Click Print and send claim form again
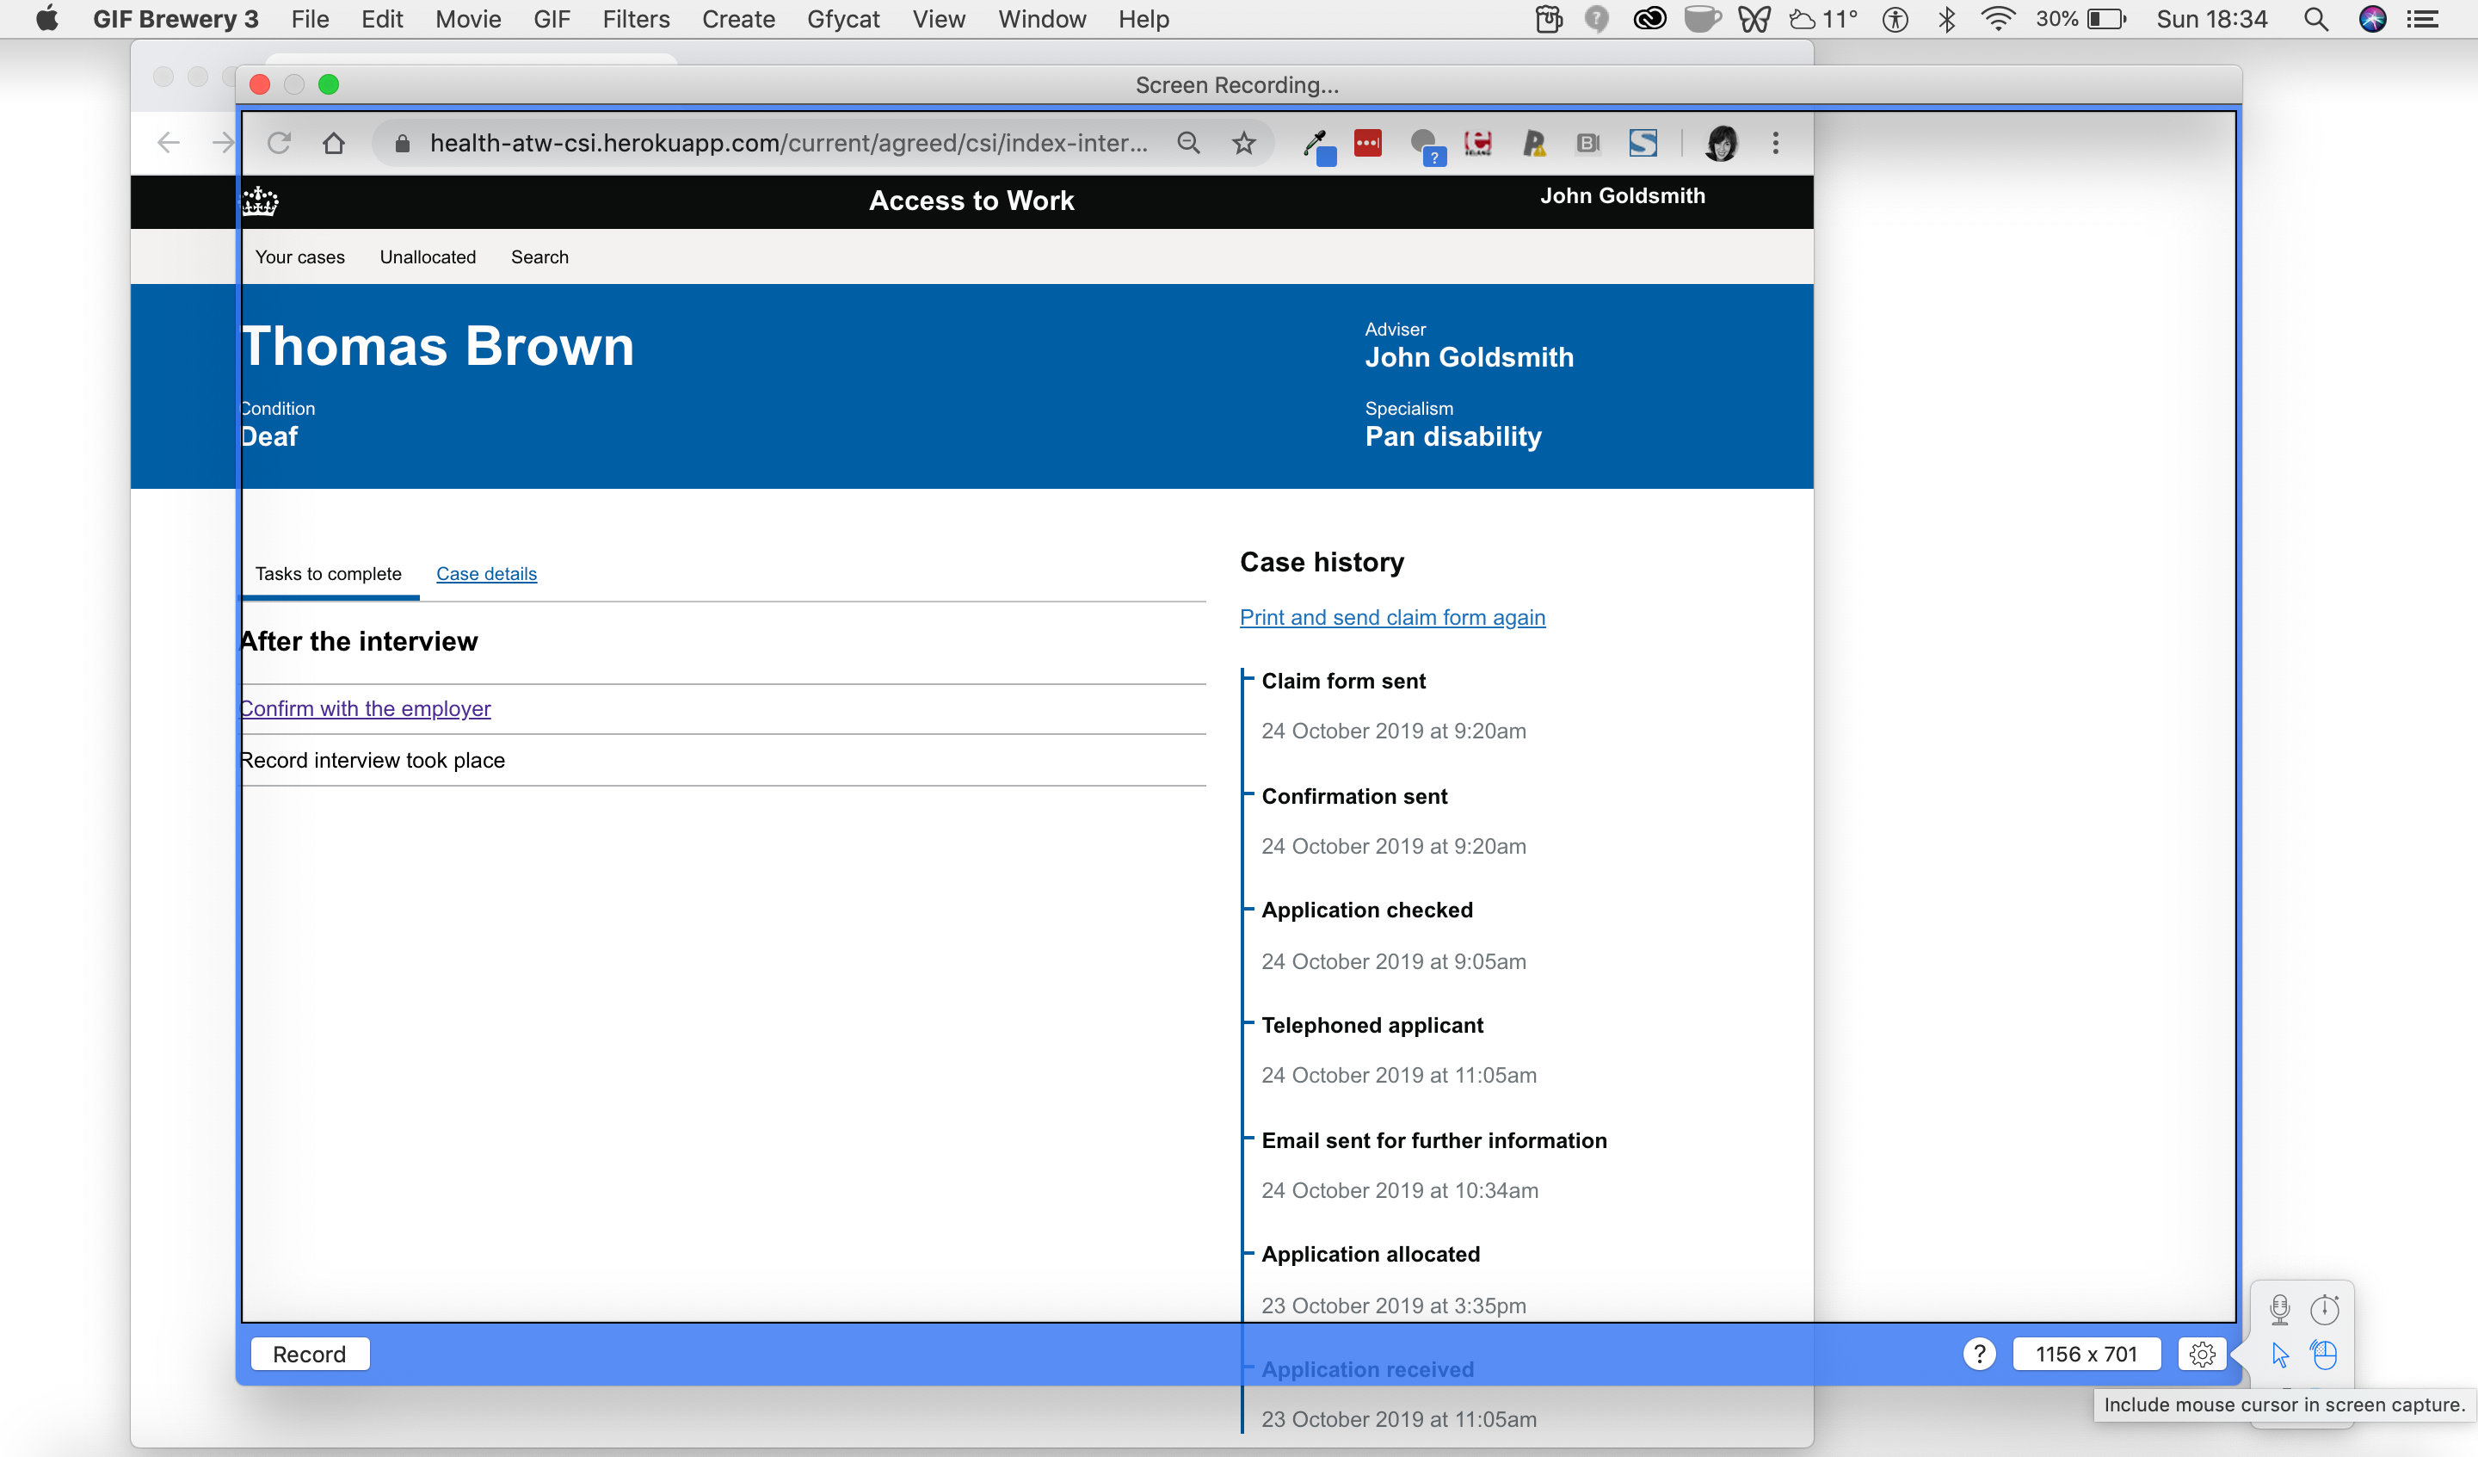The width and height of the screenshot is (2478, 1457). (x=1392, y=617)
